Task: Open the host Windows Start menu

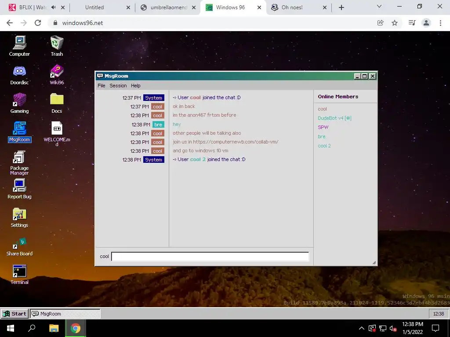Action: coord(11,328)
